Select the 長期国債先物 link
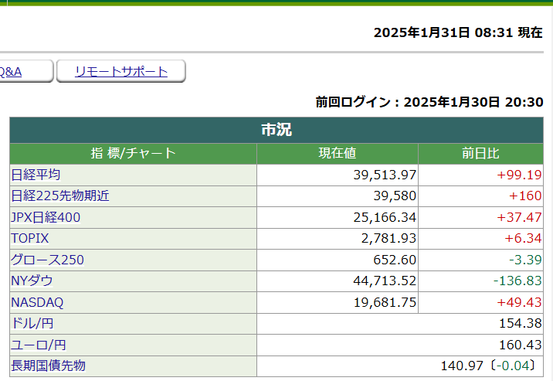 (x=48, y=366)
